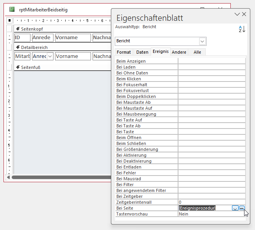The width and height of the screenshot is (255, 230).
Task: Select the Nachname text box in Detailbereich
Action: [x=102, y=56]
